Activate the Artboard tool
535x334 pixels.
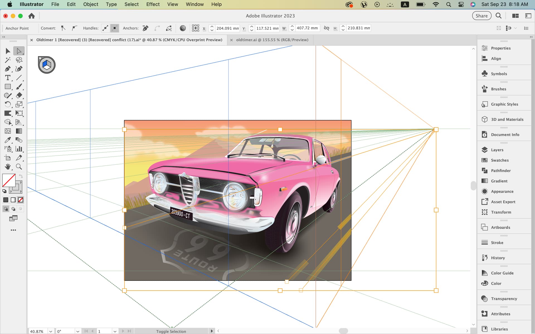pos(8,158)
